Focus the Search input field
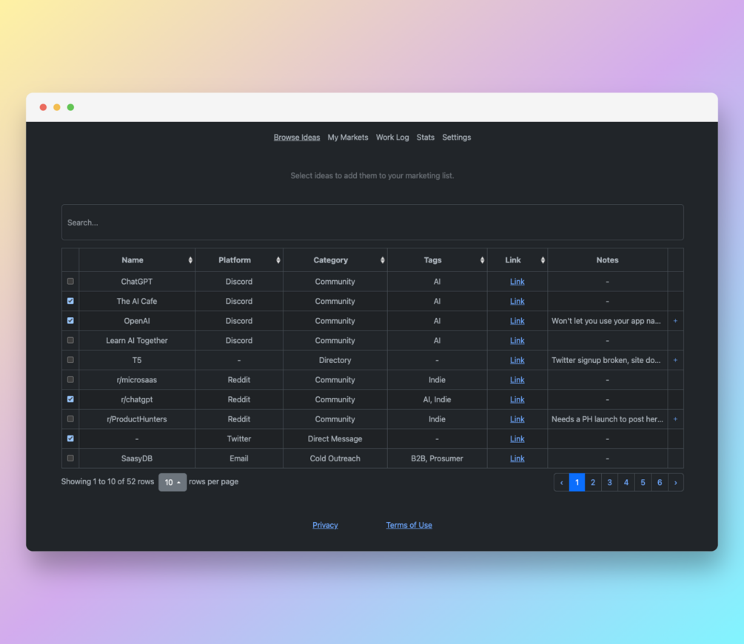 click(372, 223)
